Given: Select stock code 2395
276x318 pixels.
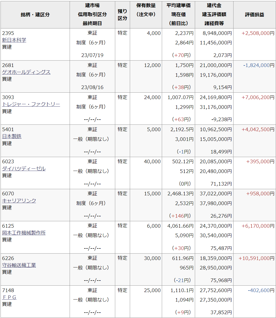Looking at the screenshot, I should (x=8, y=33).
